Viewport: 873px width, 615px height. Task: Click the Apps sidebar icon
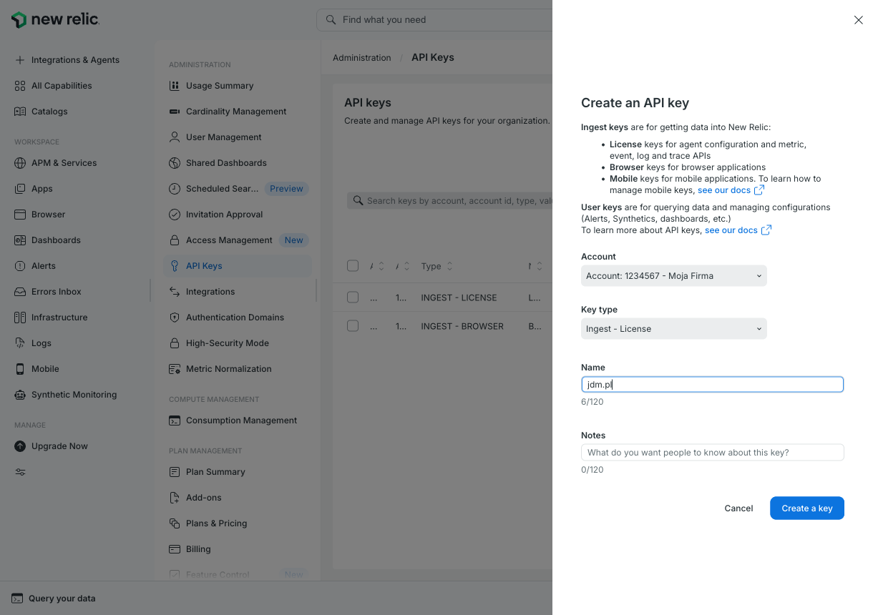(x=20, y=189)
